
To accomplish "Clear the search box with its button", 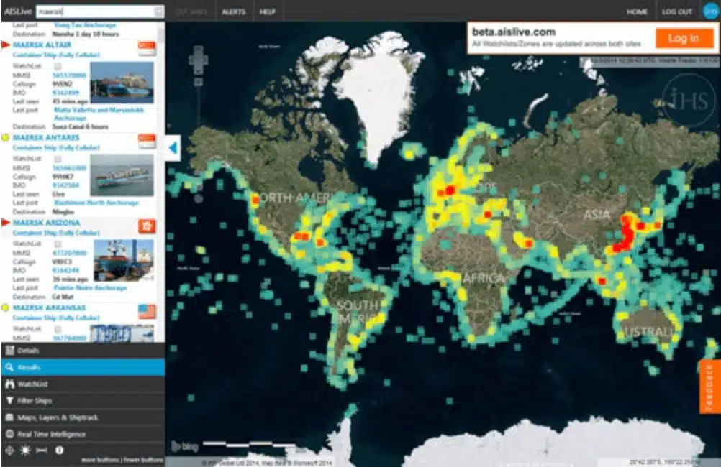I will [x=158, y=11].
